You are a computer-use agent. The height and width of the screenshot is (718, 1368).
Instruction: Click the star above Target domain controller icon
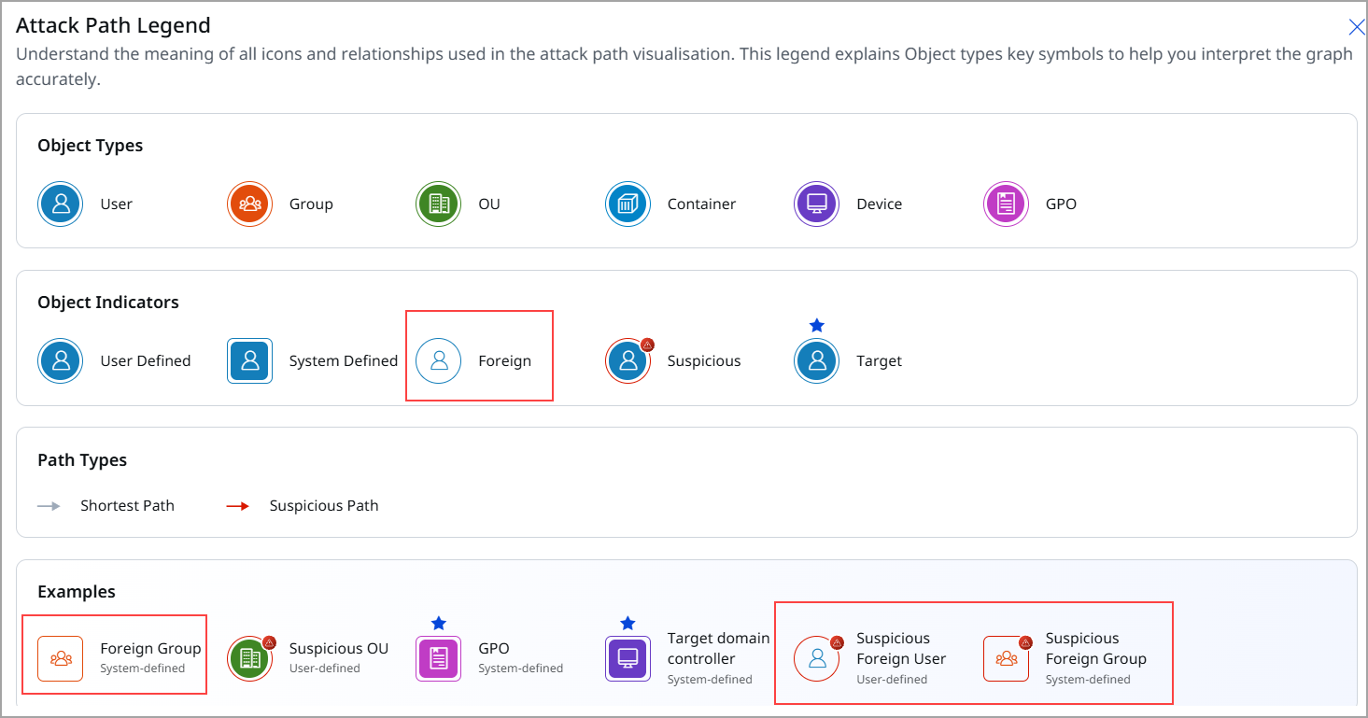tap(628, 623)
